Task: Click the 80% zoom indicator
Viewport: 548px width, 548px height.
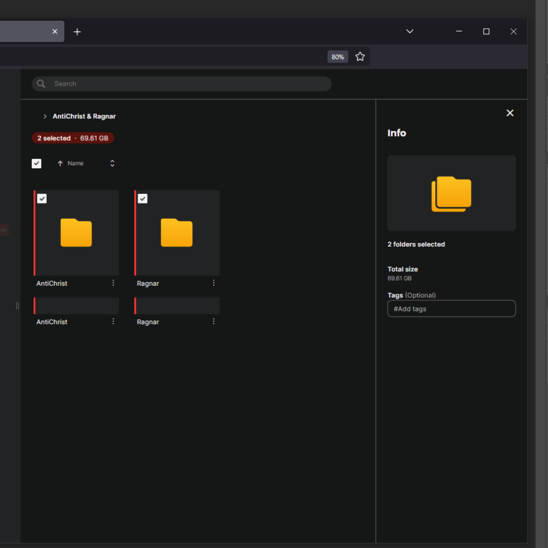Action: [x=337, y=57]
